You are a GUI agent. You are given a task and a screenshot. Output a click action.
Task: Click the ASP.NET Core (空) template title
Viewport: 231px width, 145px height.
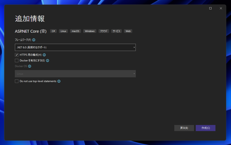[31, 31]
